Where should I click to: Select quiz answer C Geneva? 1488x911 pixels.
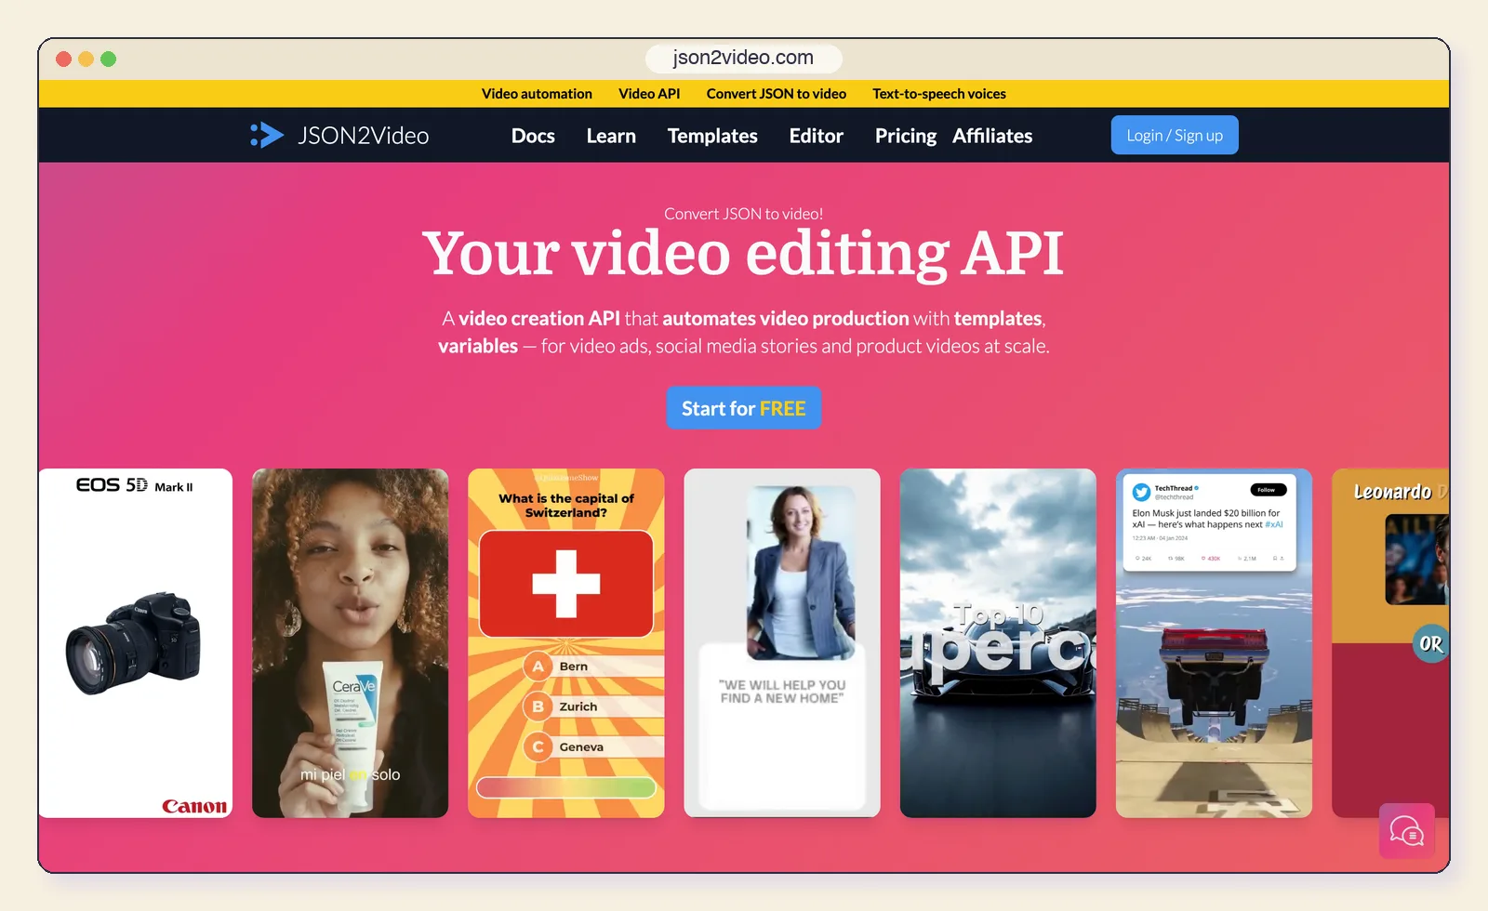pyautogui.click(x=593, y=746)
